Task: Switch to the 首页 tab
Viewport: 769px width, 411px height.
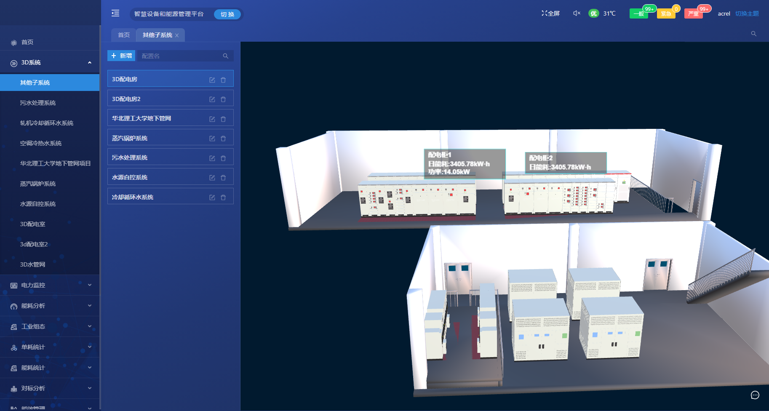Action: tap(124, 35)
